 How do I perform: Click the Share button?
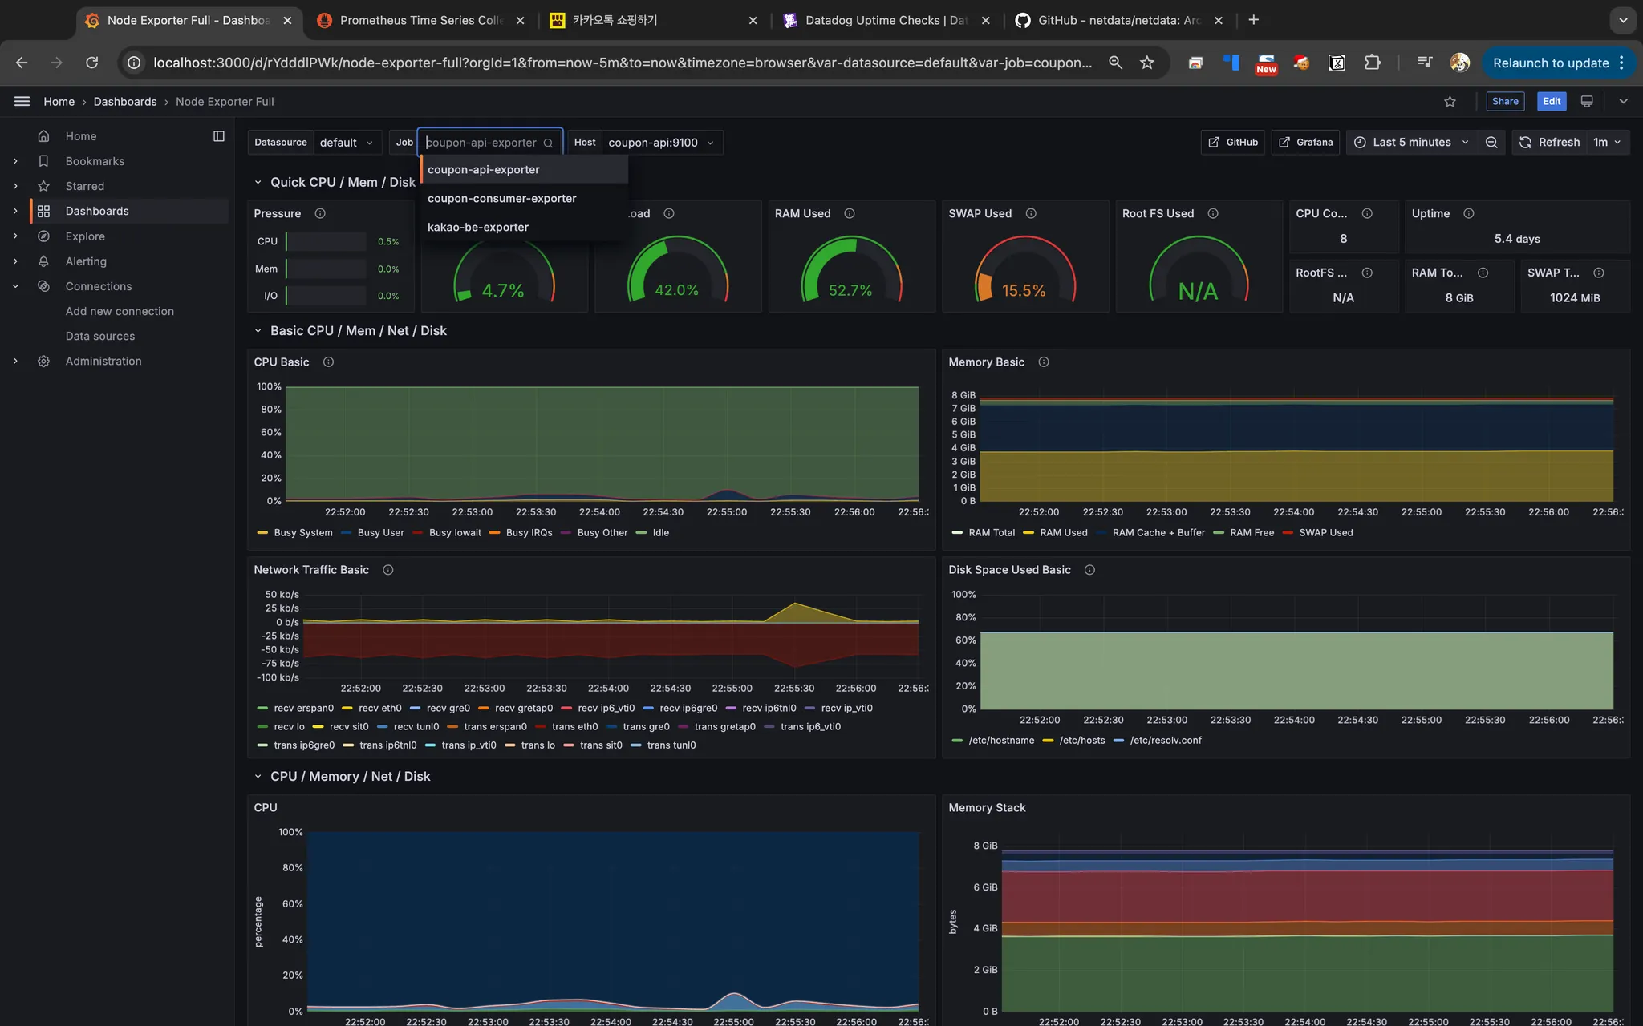coord(1504,102)
